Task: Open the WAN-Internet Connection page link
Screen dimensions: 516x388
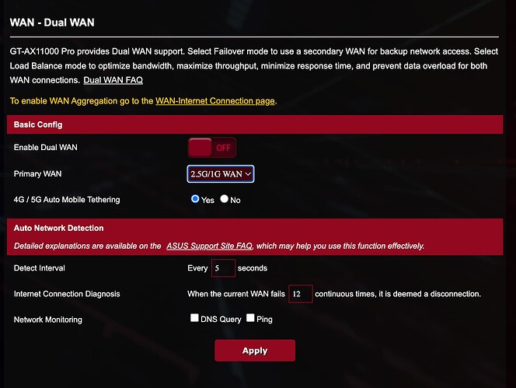Action: [215, 101]
